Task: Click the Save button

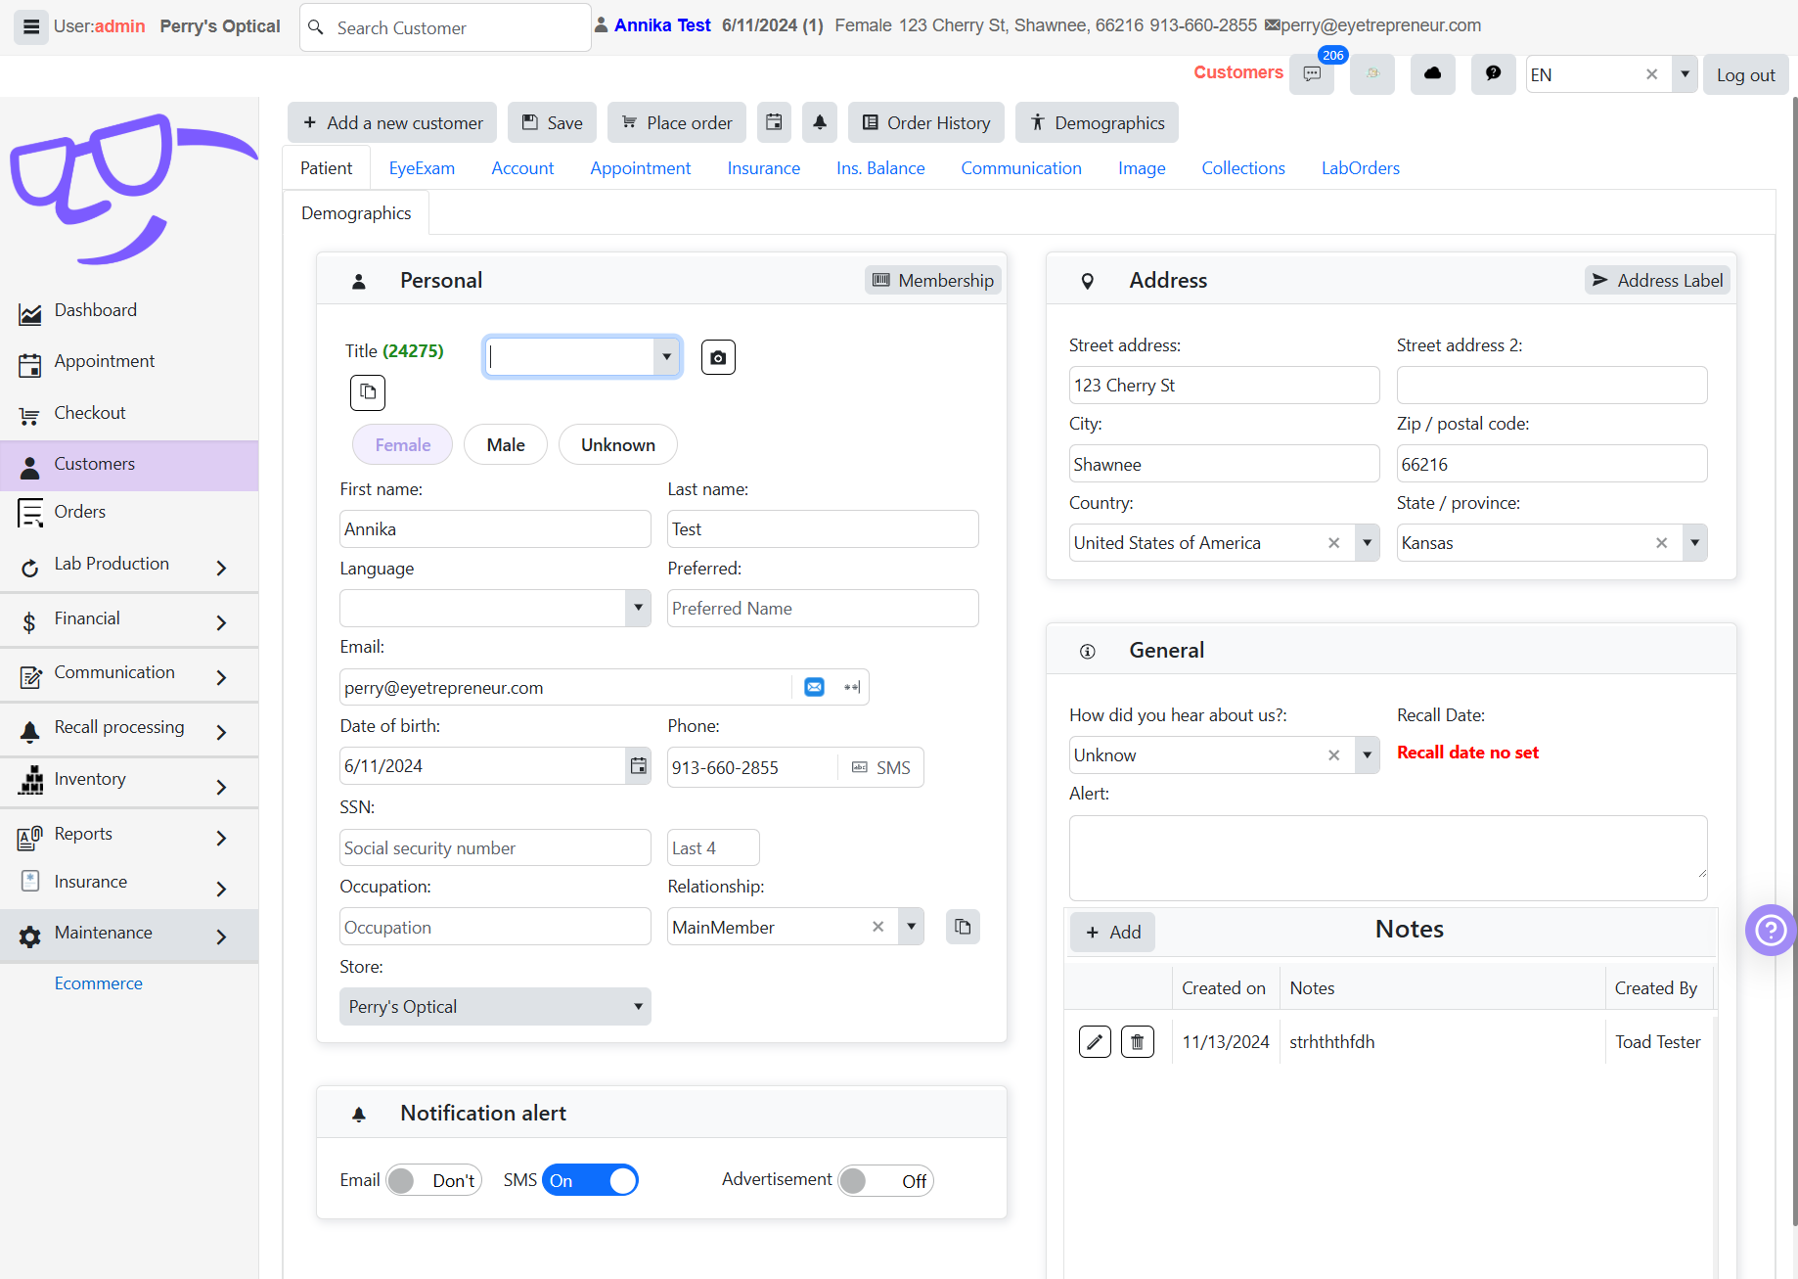Action: coord(553,122)
